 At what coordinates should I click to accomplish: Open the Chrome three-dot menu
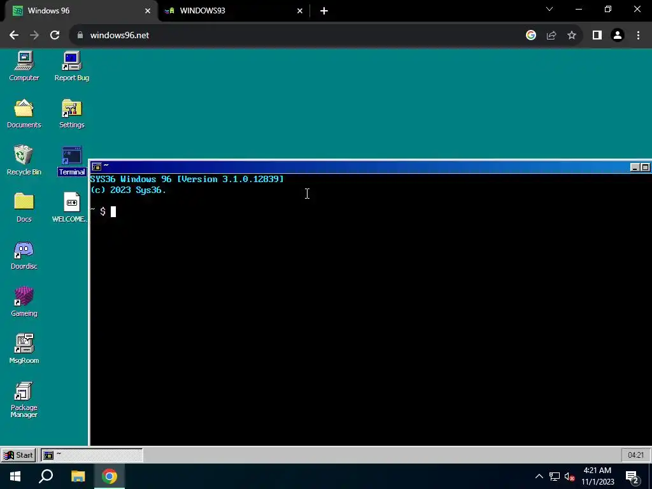[x=638, y=36]
